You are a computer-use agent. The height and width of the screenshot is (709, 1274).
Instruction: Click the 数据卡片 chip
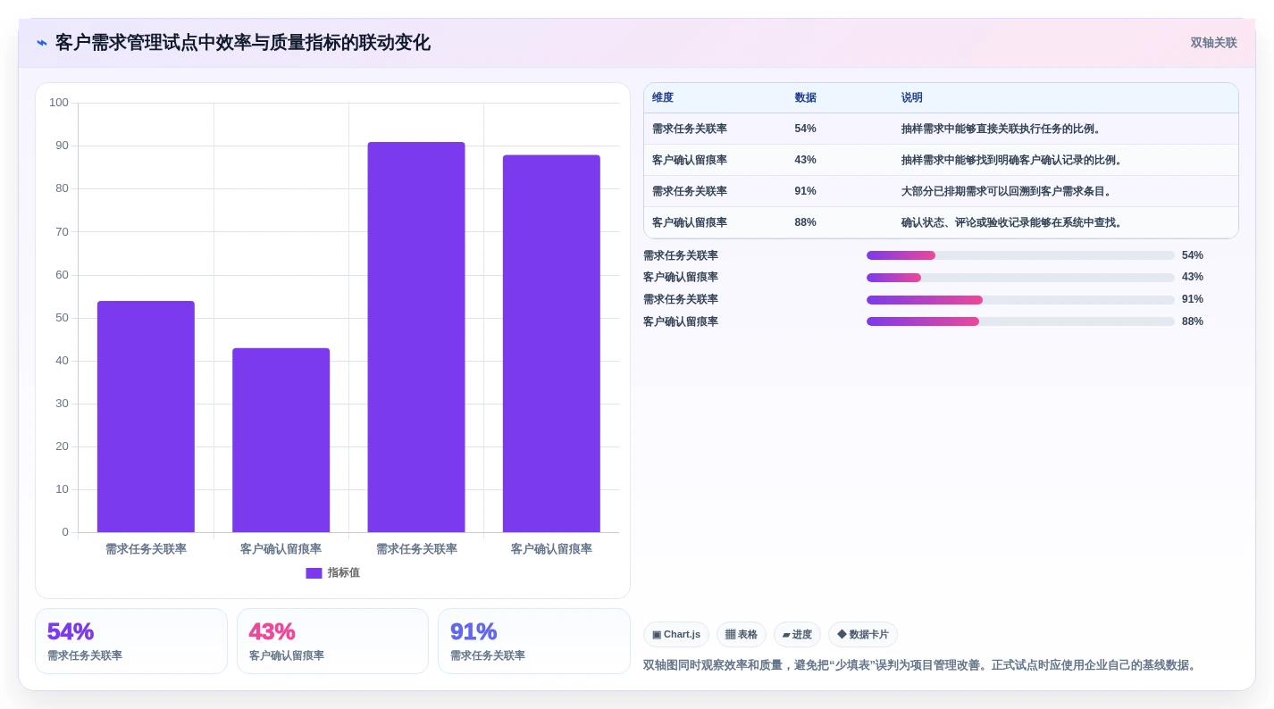pyautogui.click(x=863, y=635)
